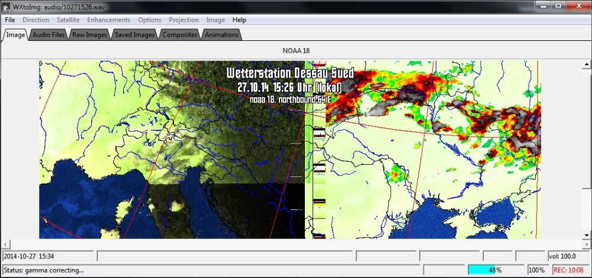
Task: Click the 100% zoom status field
Action: (x=538, y=270)
